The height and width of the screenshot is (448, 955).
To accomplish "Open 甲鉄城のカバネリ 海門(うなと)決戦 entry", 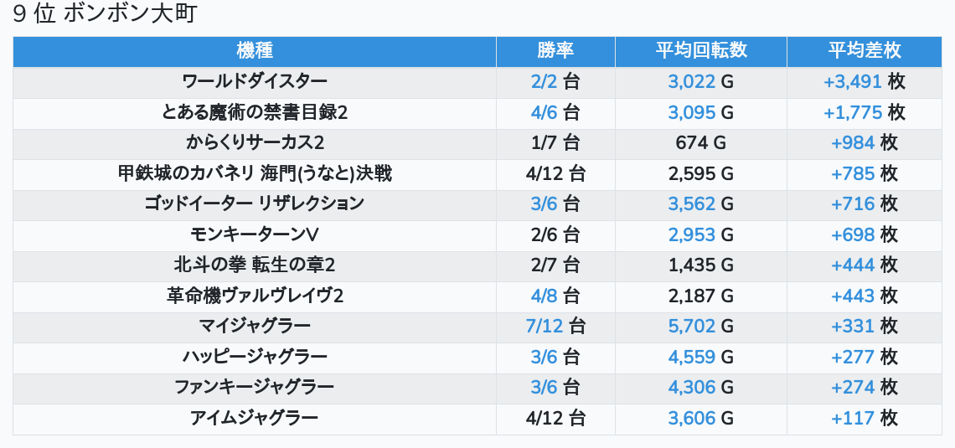I will click(255, 174).
